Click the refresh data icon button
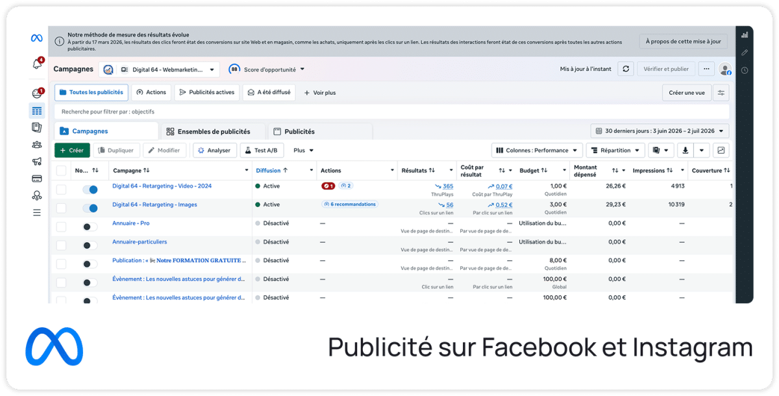 click(x=626, y=69)
